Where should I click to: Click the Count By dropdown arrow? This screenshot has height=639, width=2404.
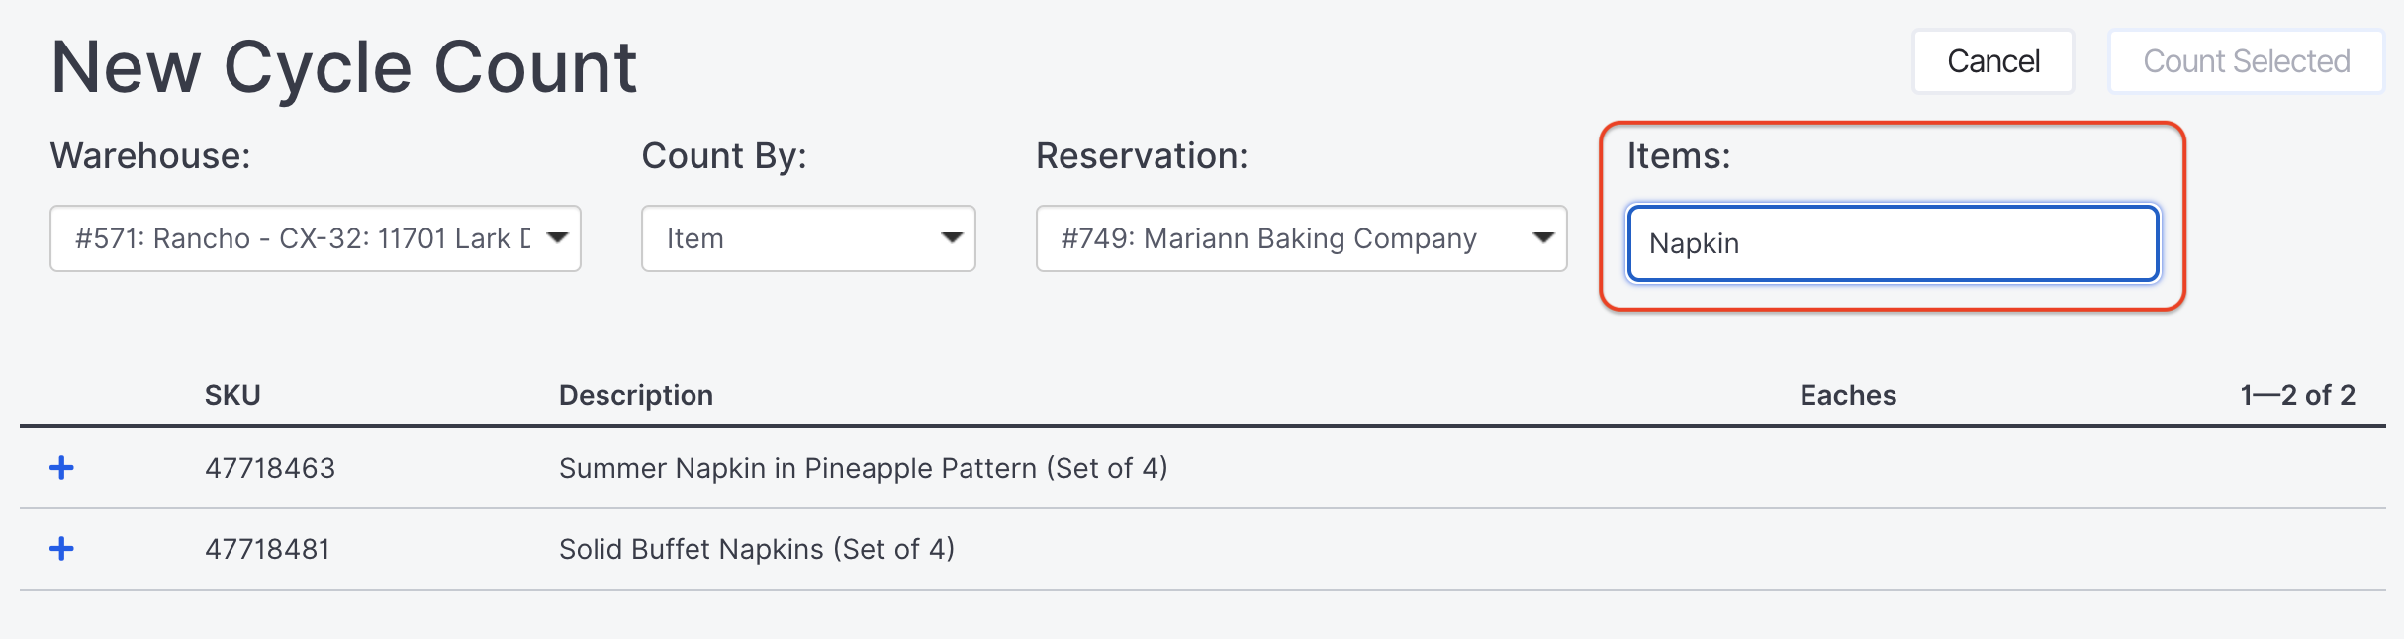952,237
